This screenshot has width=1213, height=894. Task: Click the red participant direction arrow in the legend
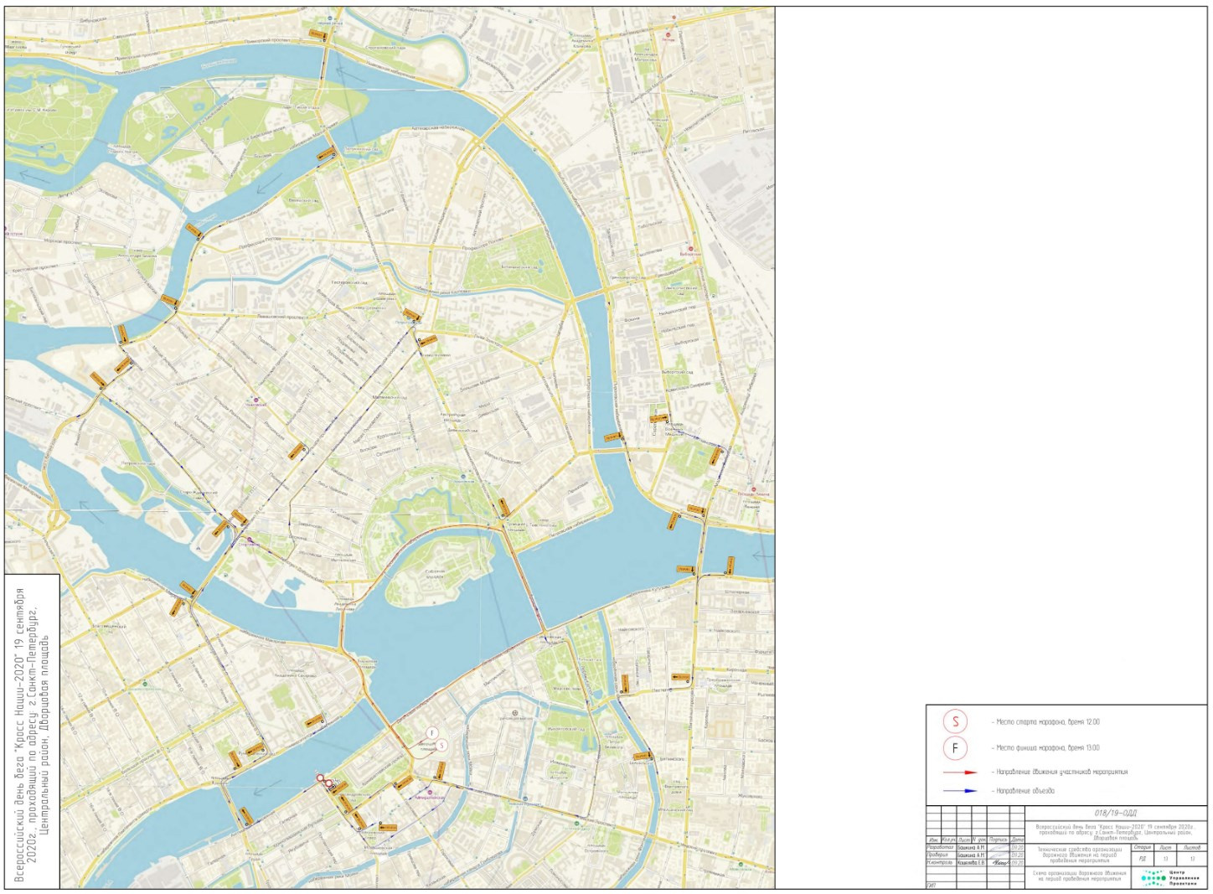(960, 773)
